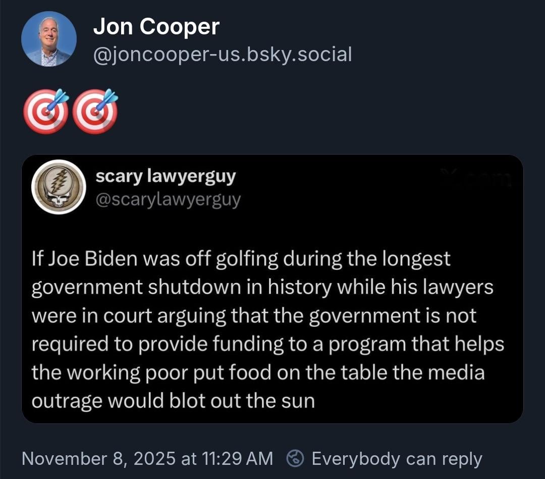The height and width of the screenshot is (479, 545).
Task: Click scary lawyerguy's skull avatar
Action: click(59, 187)
